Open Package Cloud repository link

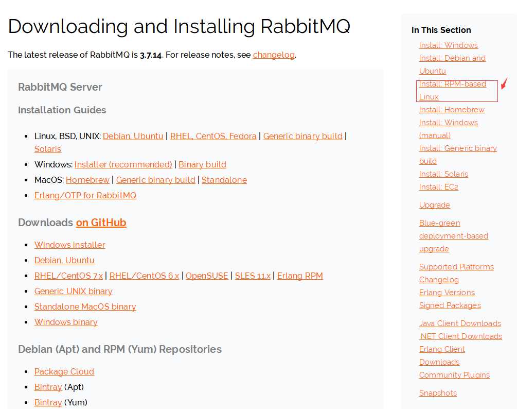click(x=64, y=372)
